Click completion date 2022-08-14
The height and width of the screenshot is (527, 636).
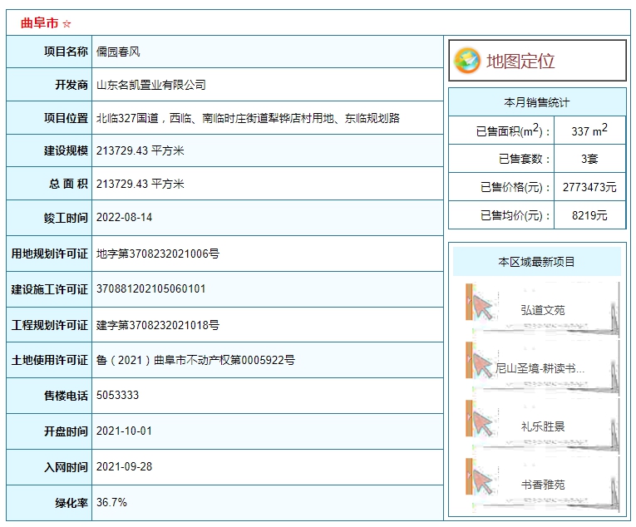click(x=124, y=218)
